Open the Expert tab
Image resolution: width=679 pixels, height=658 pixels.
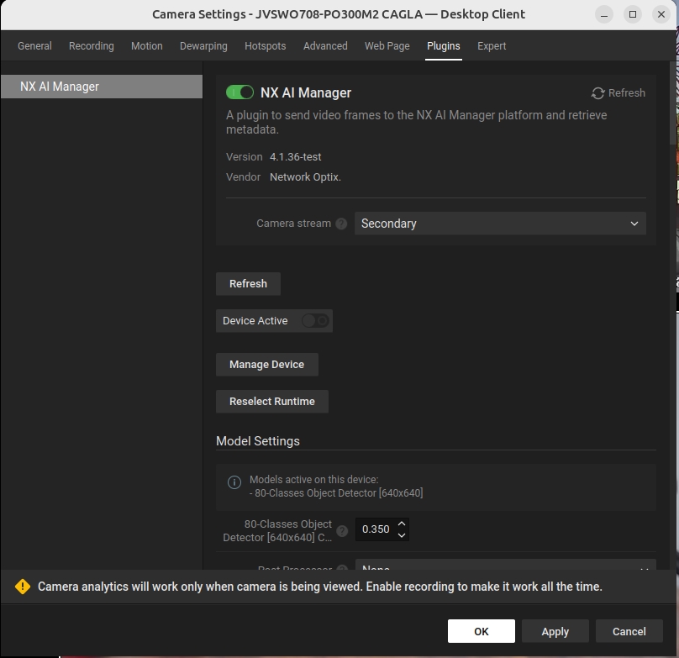click(x=492, y=46)
